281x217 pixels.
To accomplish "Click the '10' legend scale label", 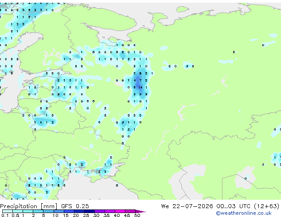I will click(55, 215).
